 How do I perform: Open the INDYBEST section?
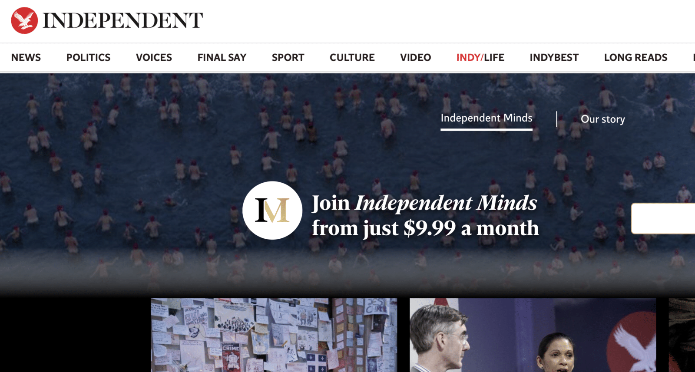(554, 57)
